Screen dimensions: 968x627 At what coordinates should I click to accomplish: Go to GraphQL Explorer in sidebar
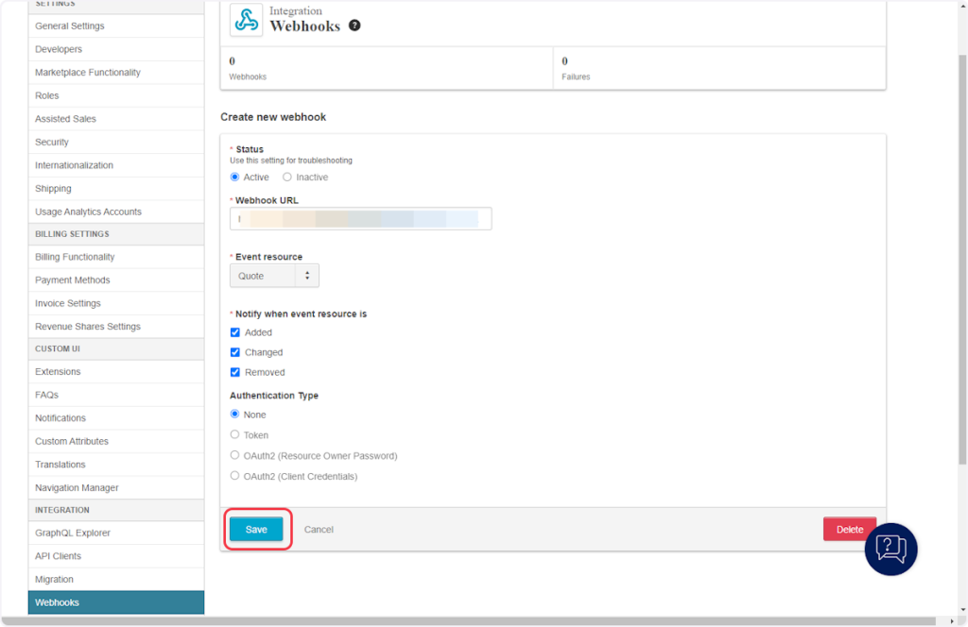pos(73,533)
